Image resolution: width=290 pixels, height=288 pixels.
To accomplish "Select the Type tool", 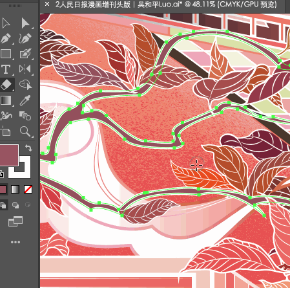I will pyautogui.click(x=6, y=69).
